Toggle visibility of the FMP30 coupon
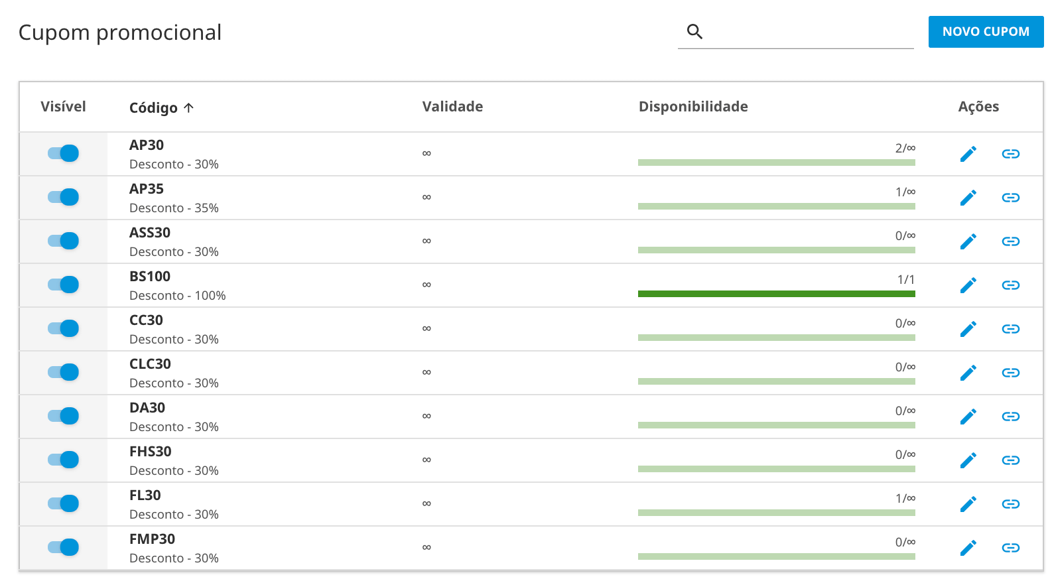Screen dimensions: 1052x581 [x=63, y=547]
